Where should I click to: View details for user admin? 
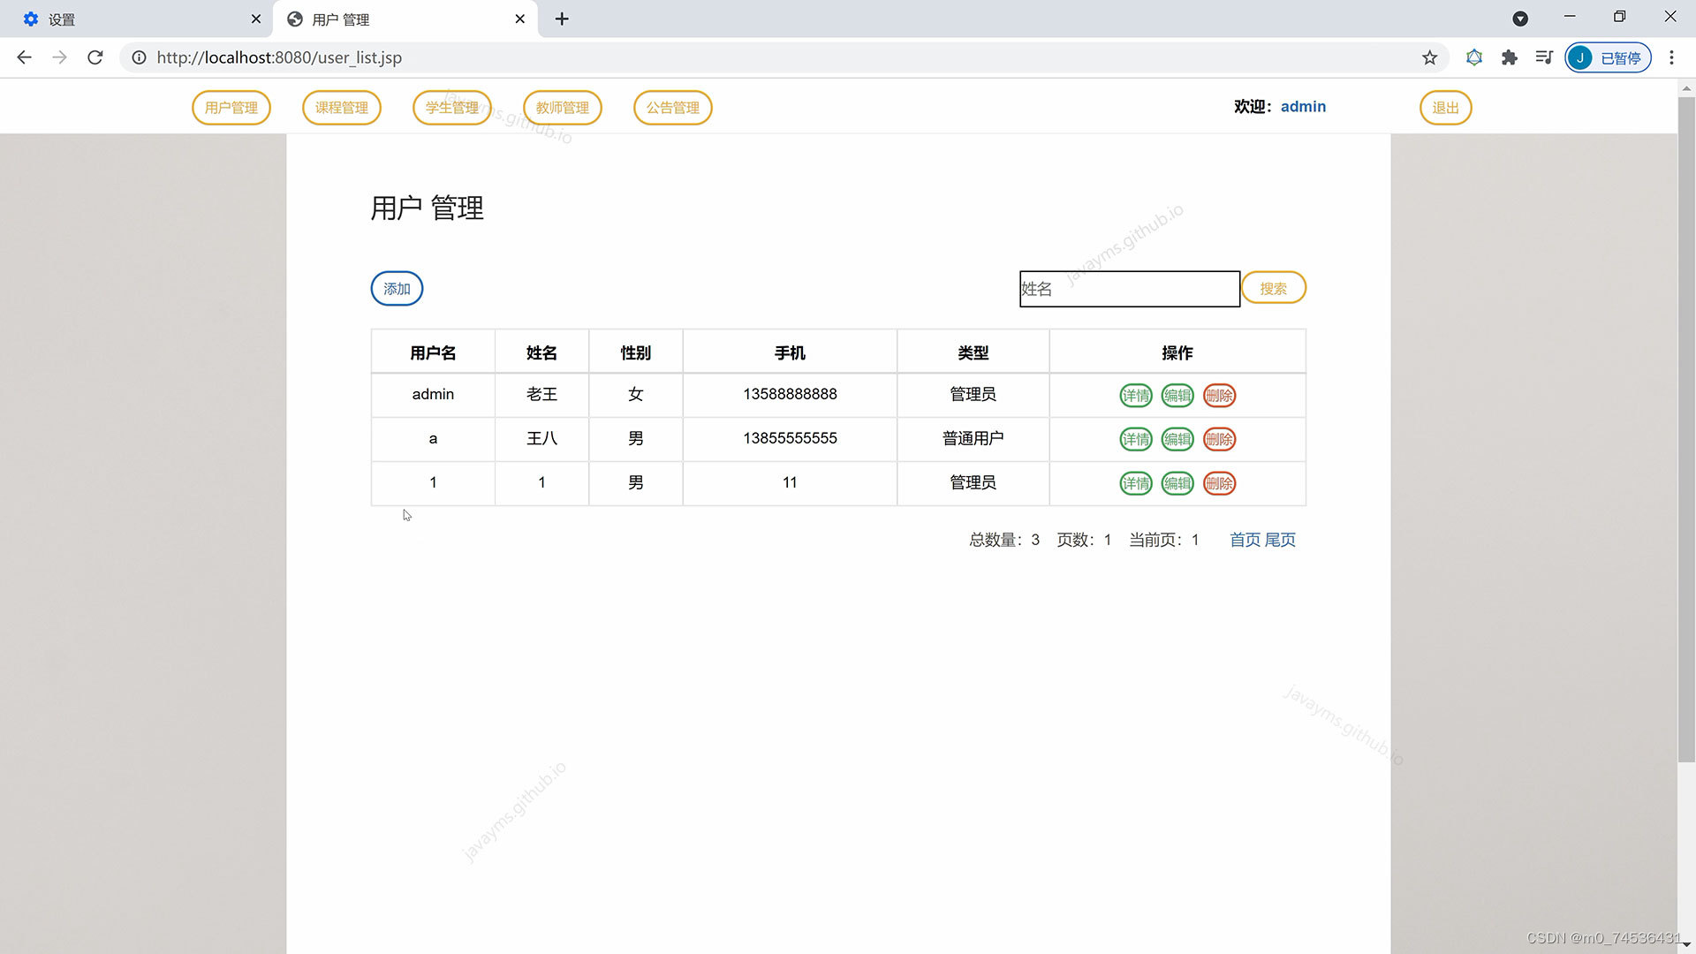pyautogui.click(x=1136, y=396)
